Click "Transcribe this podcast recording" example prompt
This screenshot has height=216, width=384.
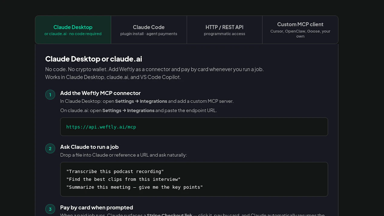pyautogui.click(x=115, y=172)
